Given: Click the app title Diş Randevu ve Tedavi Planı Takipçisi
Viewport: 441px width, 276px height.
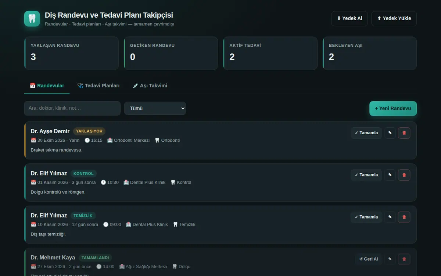Looking at the screenshot, I should point(109,15).
